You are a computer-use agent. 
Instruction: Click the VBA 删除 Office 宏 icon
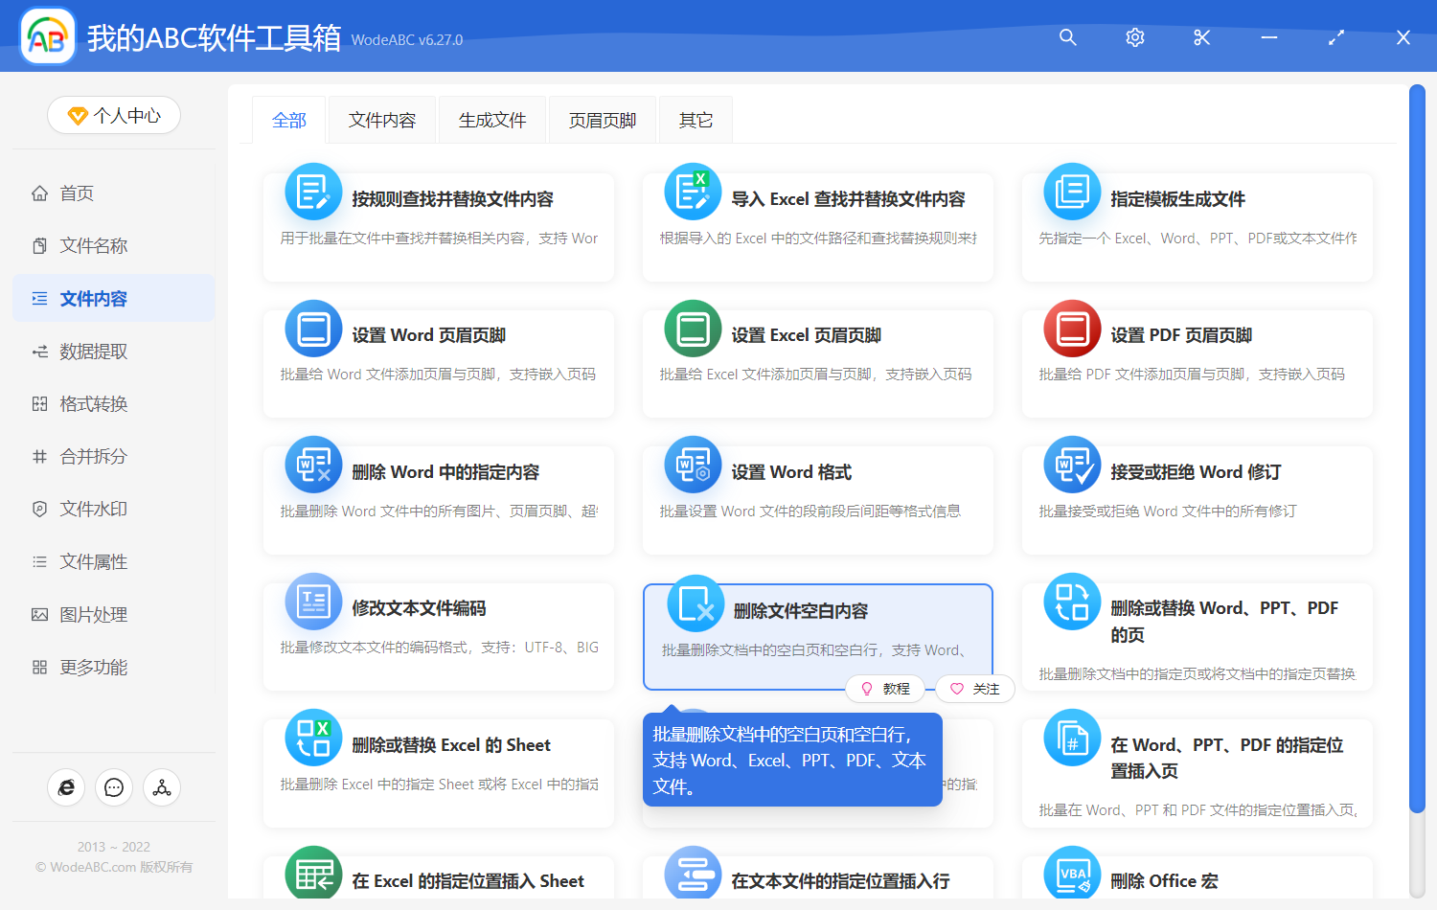click(x=1071, y=874)
